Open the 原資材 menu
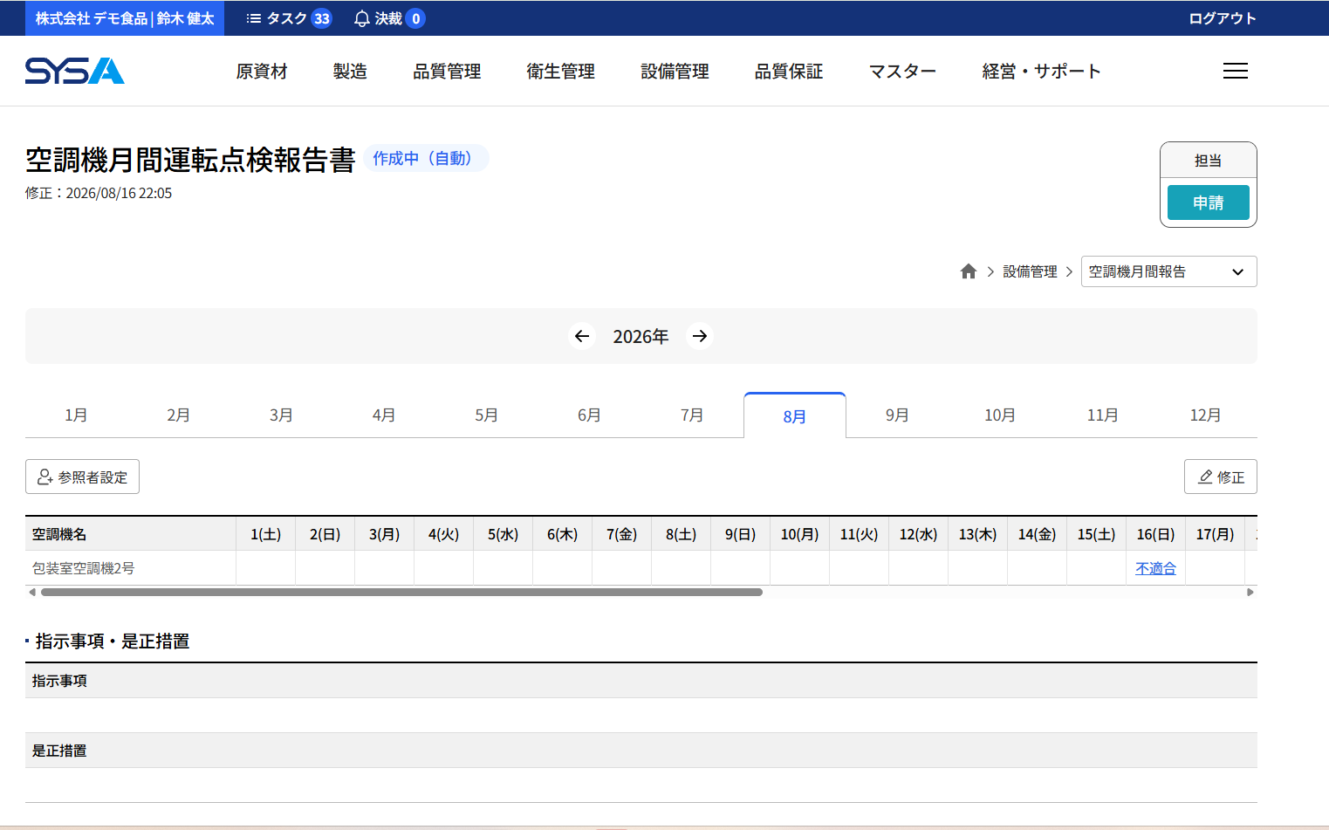The width and height of the screenshot is (1329, 830). [262, 72]
